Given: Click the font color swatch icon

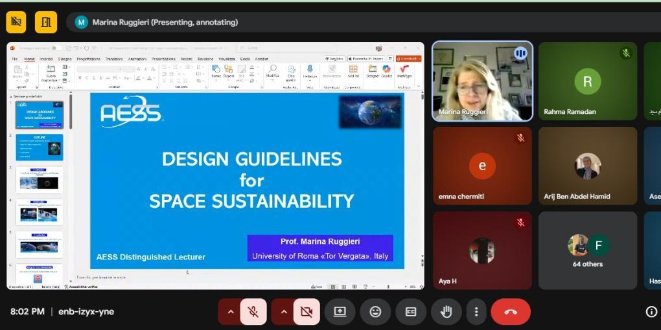Looking at the screenshot, I should [149, 78].
